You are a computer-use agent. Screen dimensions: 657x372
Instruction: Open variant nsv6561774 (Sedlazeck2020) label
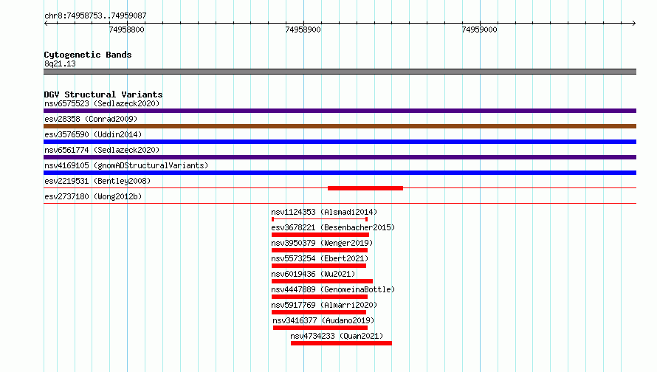[x=102, y=150]
